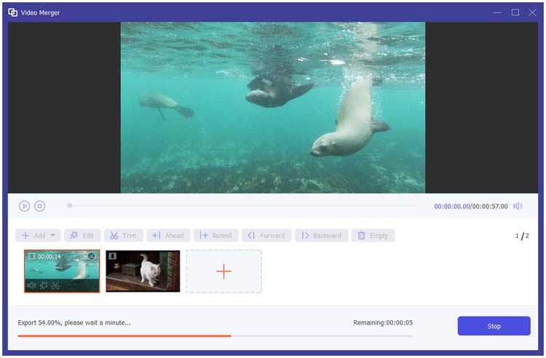
Task: Click the Video Merger logo icon in title bar
Action: [x=13, y=12]
